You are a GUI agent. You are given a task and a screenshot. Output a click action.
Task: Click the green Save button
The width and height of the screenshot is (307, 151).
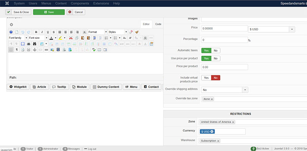49,12
